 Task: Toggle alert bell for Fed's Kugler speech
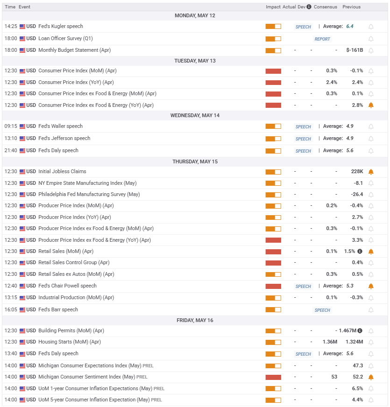pyautogui.click(x=371, y=27)
